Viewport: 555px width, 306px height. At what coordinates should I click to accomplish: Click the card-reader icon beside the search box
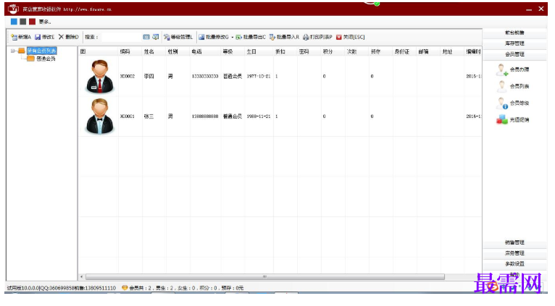146,37
